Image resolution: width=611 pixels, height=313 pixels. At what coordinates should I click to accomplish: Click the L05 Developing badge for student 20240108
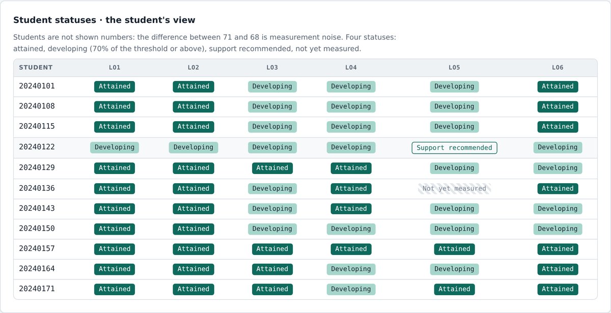(454, 107)
